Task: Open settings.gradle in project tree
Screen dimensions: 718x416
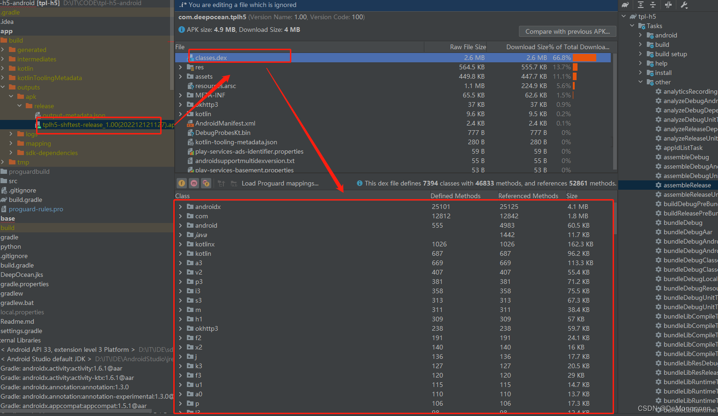Action: 21,331
